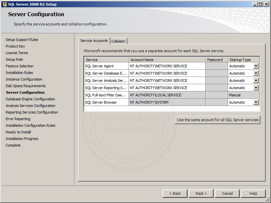Click Complete in the step list
Image resolution: width=271 pixels, height=203 pixels.
click(x=13, y=145)
